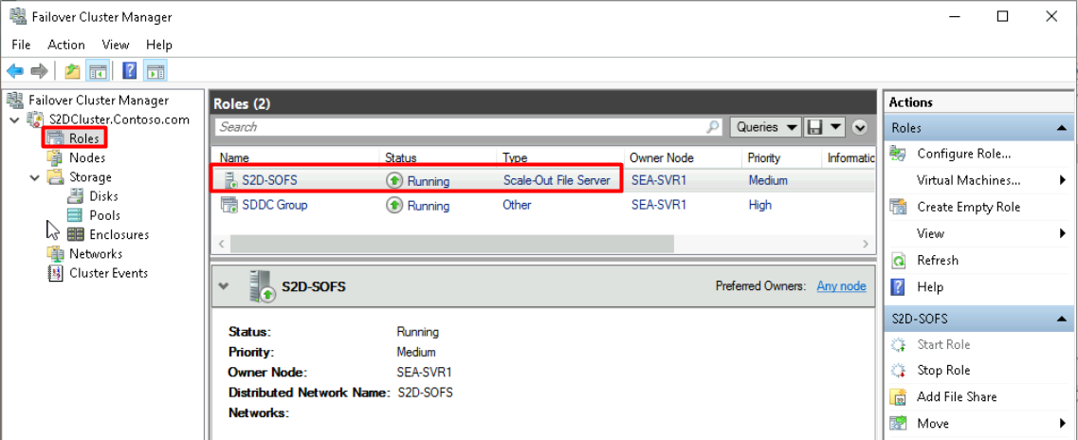This screenshot has width=1078, height=440.
Task: Click the Create Empty Role icon
Action: [898, 207]
